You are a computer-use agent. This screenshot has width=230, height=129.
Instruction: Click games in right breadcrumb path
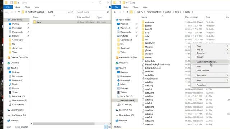click(168, 12)
